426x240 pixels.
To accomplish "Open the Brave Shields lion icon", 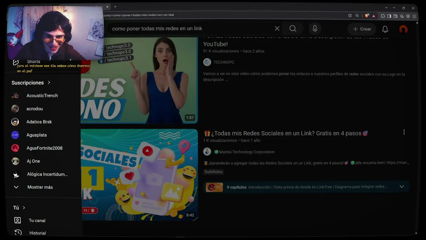I will coord(367,16).
